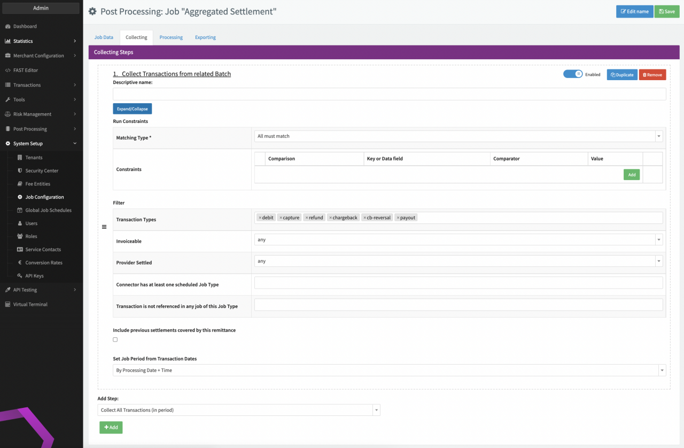Screen dimensions: 684x448
Task: Click the Virtual Terminal icon
Action: click(8, 305)
